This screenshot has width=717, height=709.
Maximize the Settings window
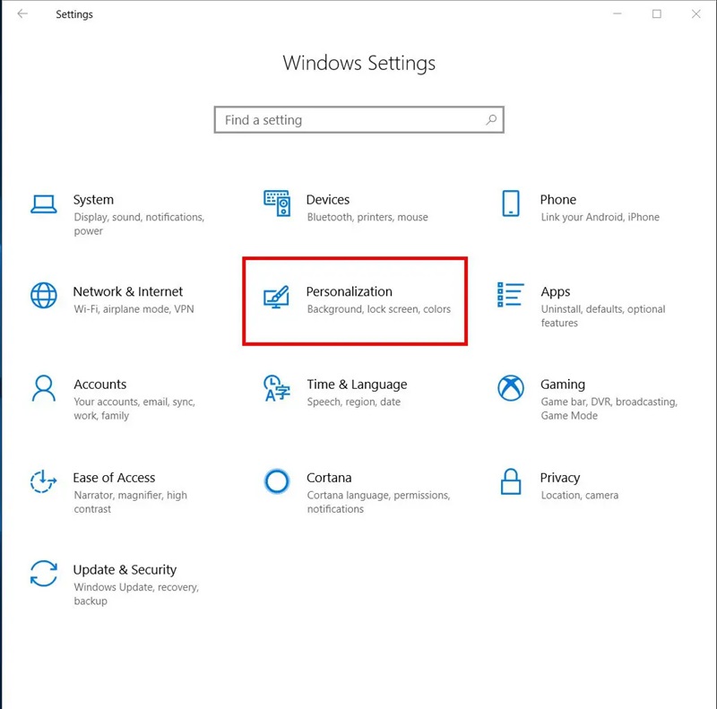(x=657, y=14)
